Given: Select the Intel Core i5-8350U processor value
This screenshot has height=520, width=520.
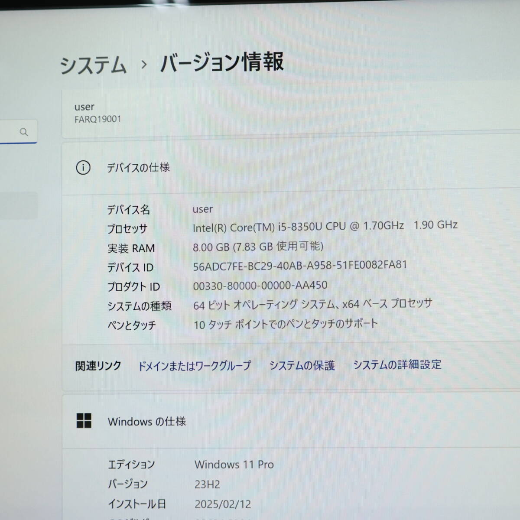Looking at the screenshot, I should tap(325, 226).
